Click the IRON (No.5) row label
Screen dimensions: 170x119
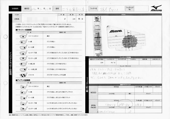tap(93, 106)
